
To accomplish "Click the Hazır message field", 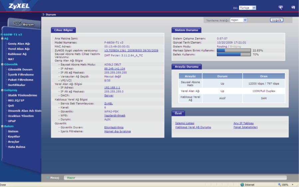I will pos(173,178).
